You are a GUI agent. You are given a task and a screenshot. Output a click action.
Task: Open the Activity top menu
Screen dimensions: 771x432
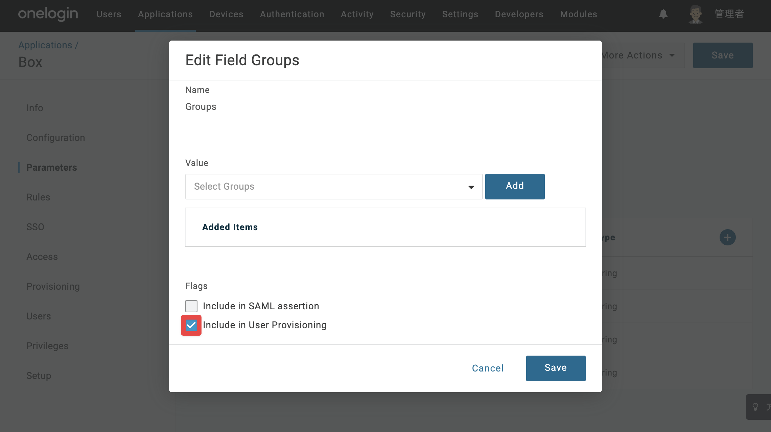point(357,14)
